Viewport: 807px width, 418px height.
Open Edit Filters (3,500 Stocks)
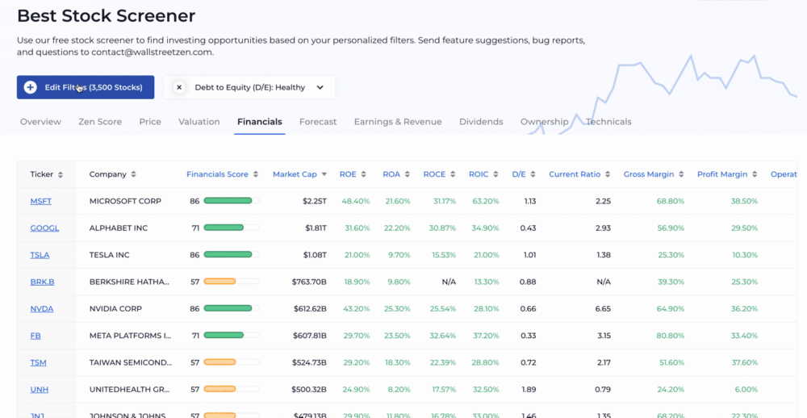click(86, 87)
